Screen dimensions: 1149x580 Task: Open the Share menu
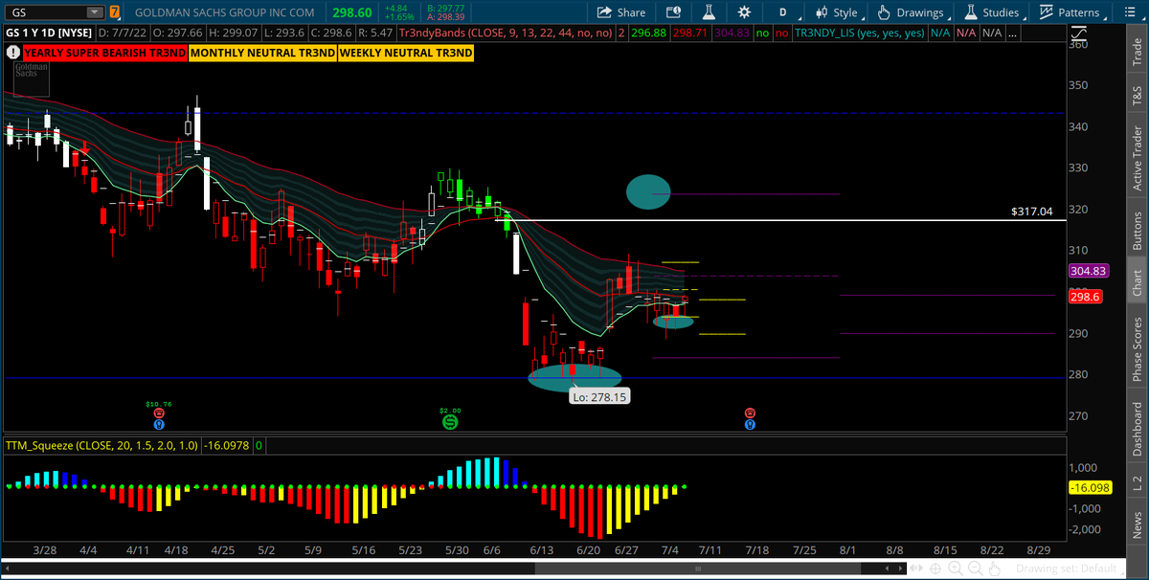(x=620, y=12)
